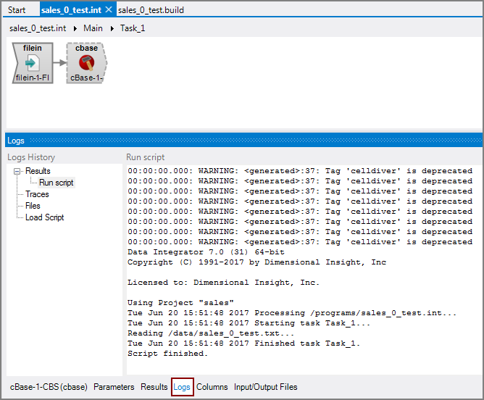Collapse the Results tree node
This screenshot has height=400, width=484.
point(17,171)
